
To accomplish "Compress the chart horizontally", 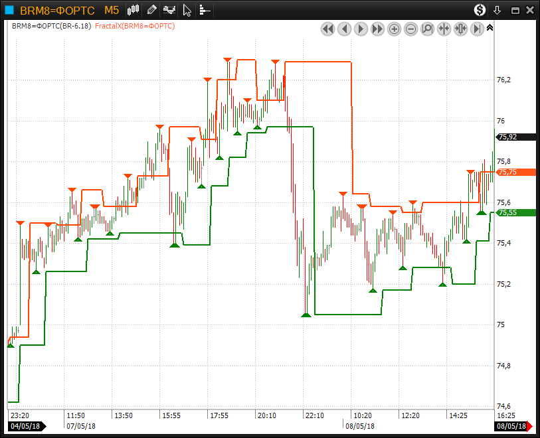I will coord(444,29).
